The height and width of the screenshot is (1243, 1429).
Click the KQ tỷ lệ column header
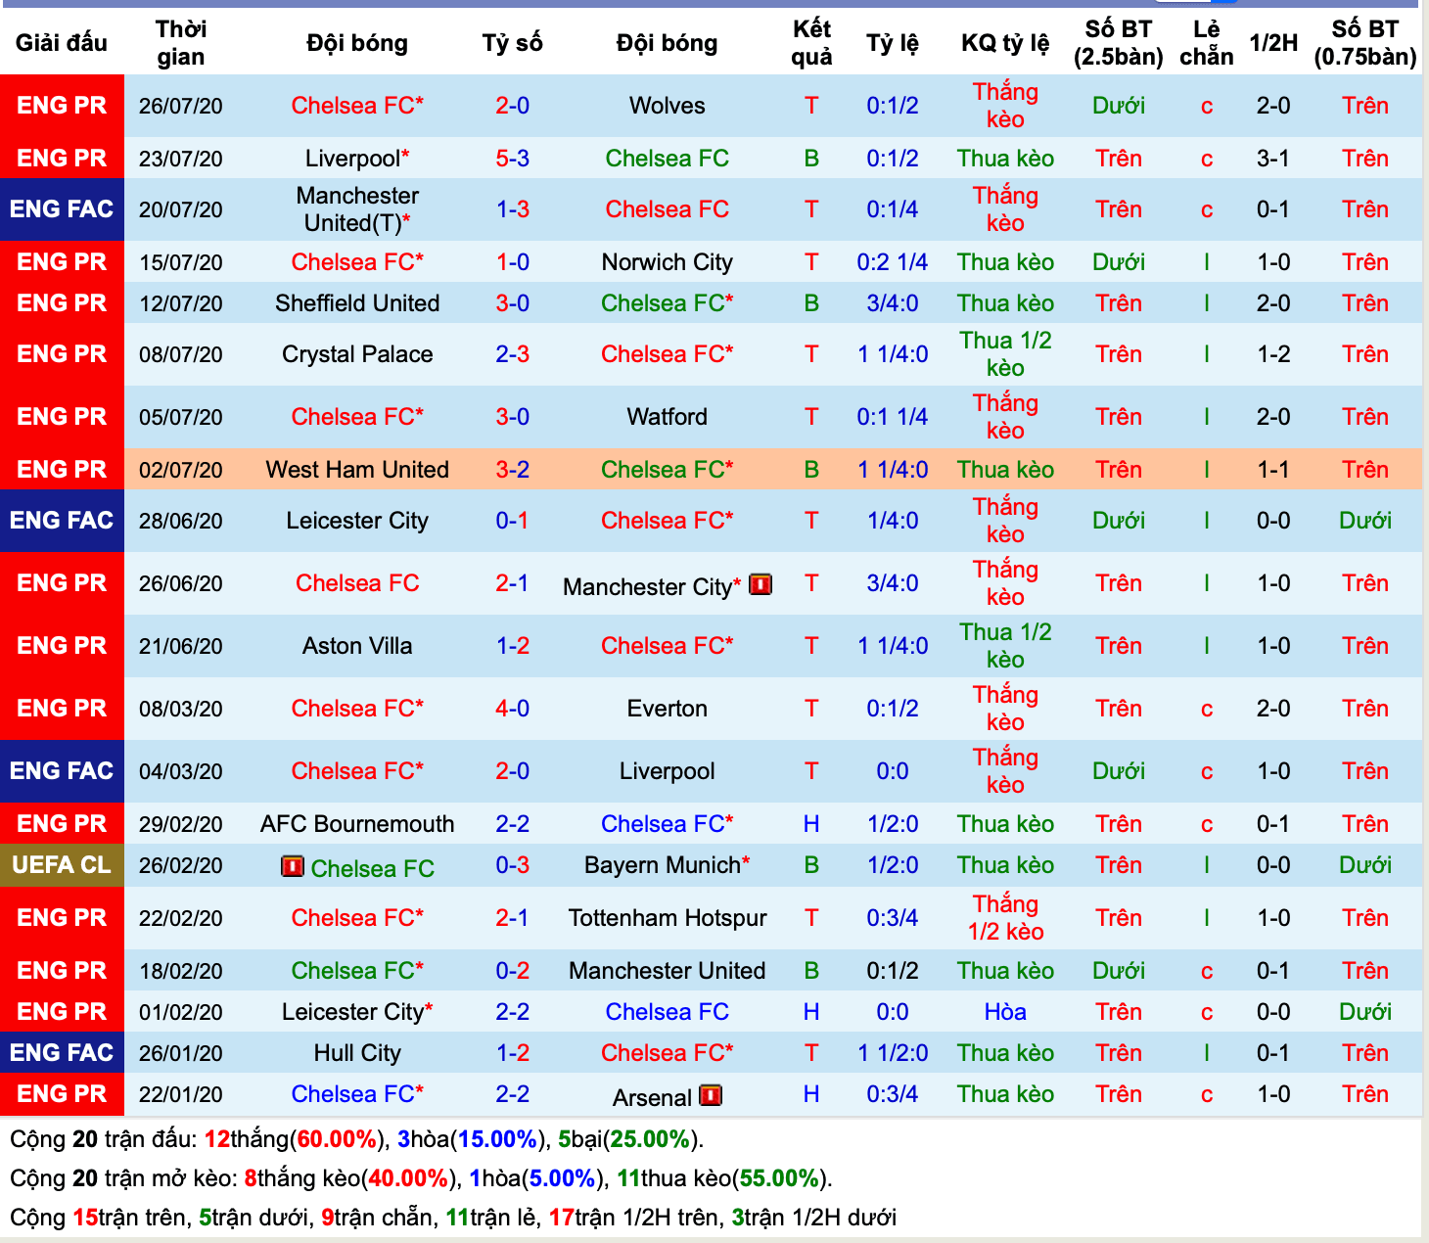tap(1005, 42)
